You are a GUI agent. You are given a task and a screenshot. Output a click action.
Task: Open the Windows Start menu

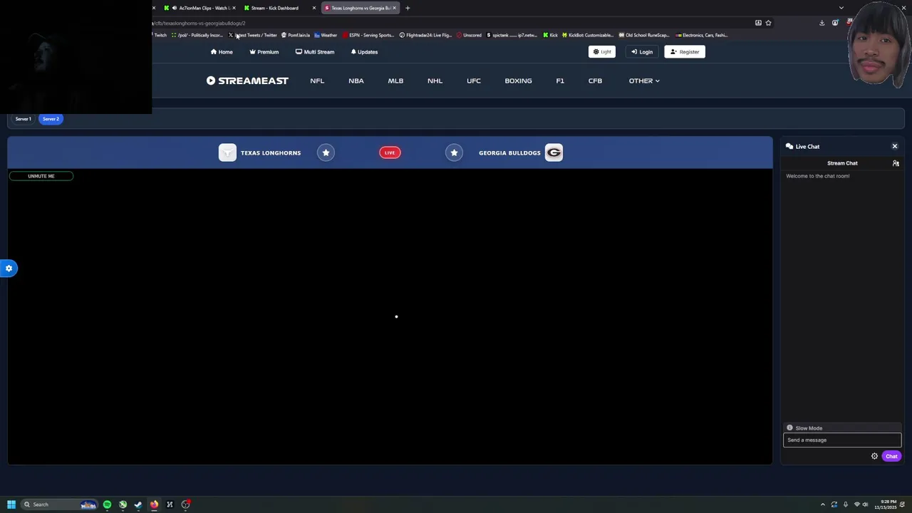pyautogui.click(x=11, y=504)
